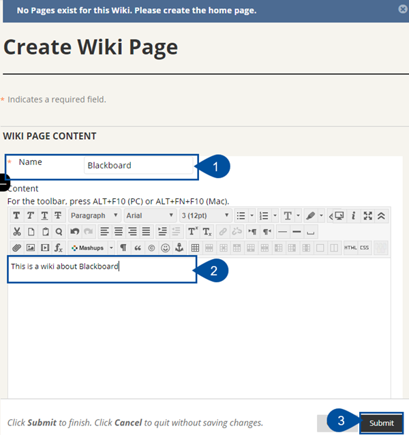Open the CSS editor
Image resolution: width=409 pixels, height=435 pixels.
365,247
